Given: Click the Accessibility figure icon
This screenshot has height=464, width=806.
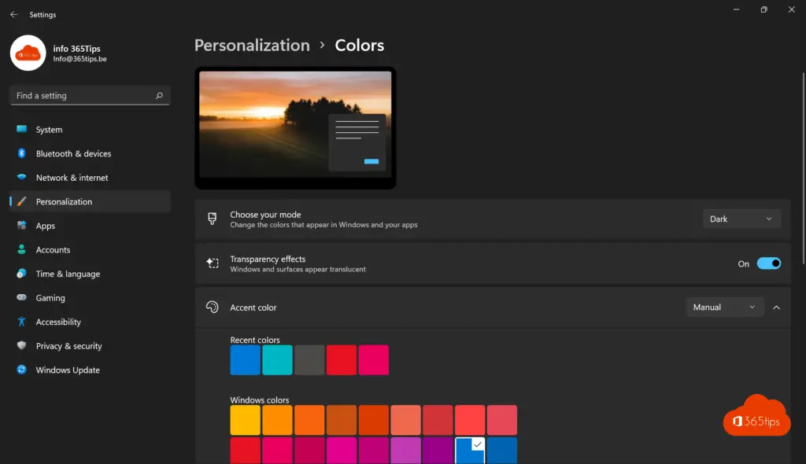Looking at the screenshot, I should click(x=21, y=322).
